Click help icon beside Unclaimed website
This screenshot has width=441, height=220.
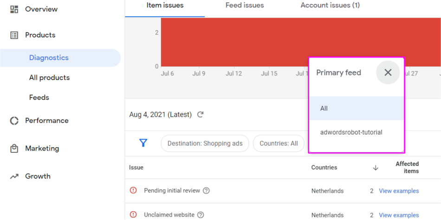tap(201, 215)
